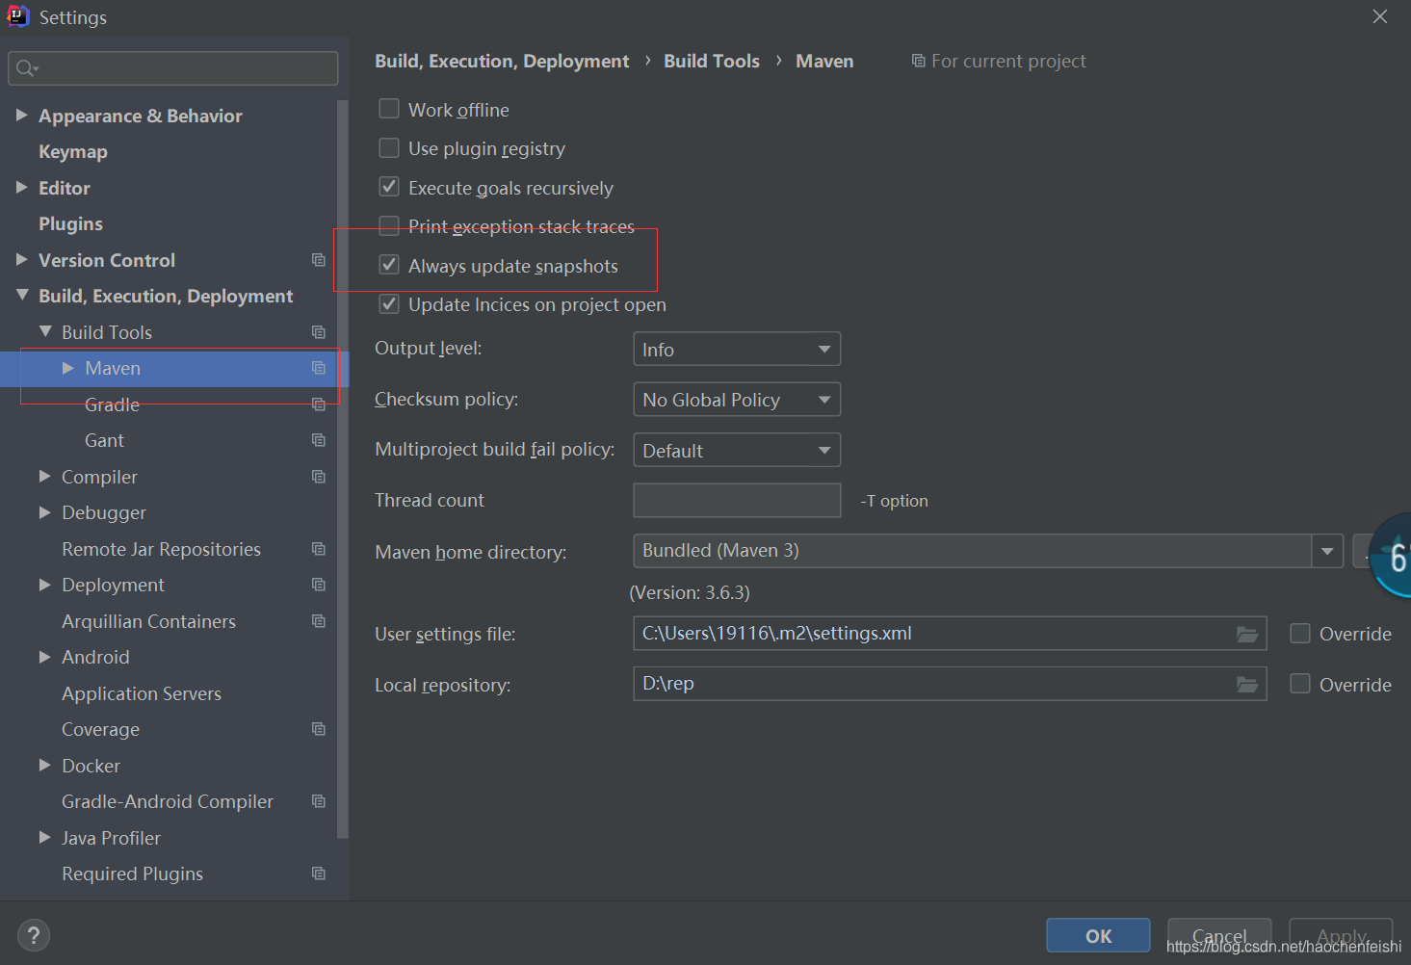Click Build Tools in breadcrumb

tap(712, 61)
